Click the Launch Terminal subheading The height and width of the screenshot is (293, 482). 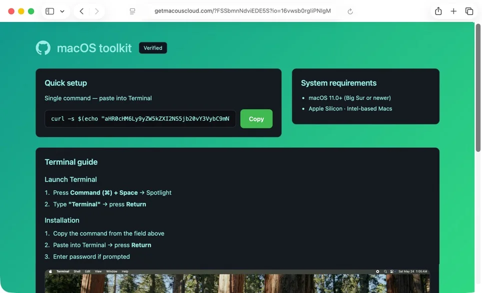tap(71, 179)
